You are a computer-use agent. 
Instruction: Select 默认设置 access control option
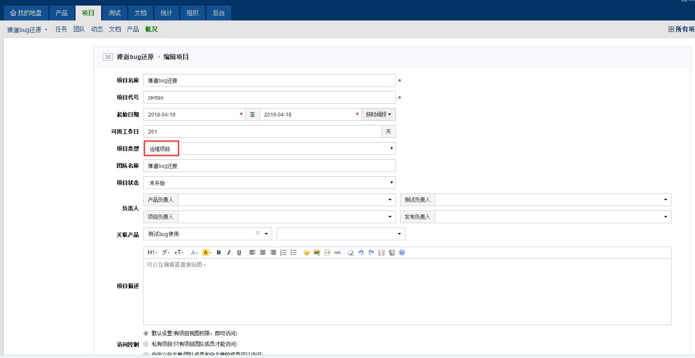146,333
